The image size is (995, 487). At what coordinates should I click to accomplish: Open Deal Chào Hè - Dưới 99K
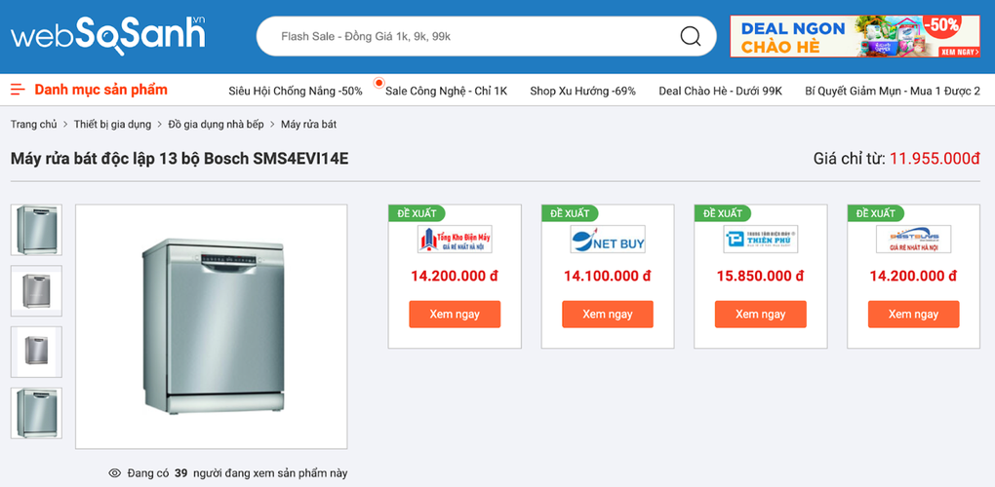click(720, 91)
